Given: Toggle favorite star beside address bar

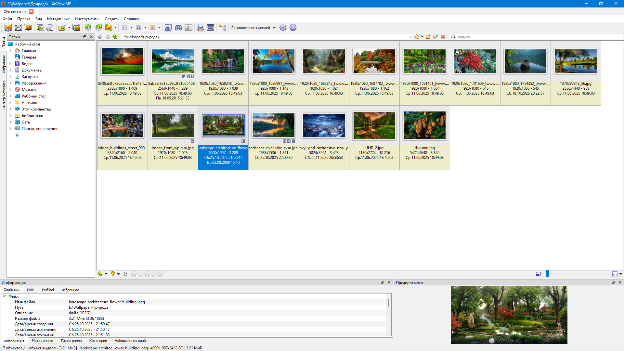Looking at the screenshot, I should (x=417, y=37).
